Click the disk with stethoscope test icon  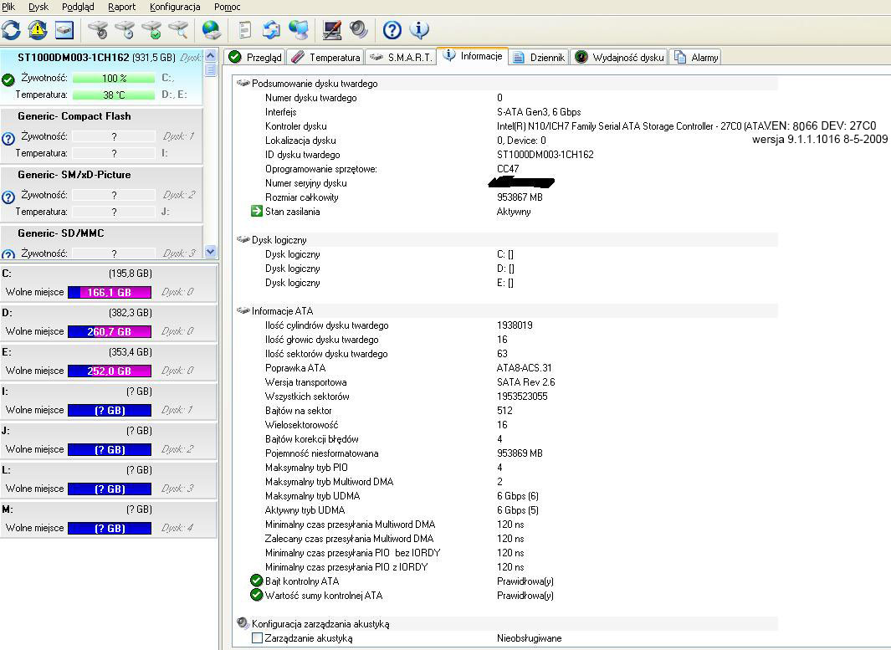point(99,30)
